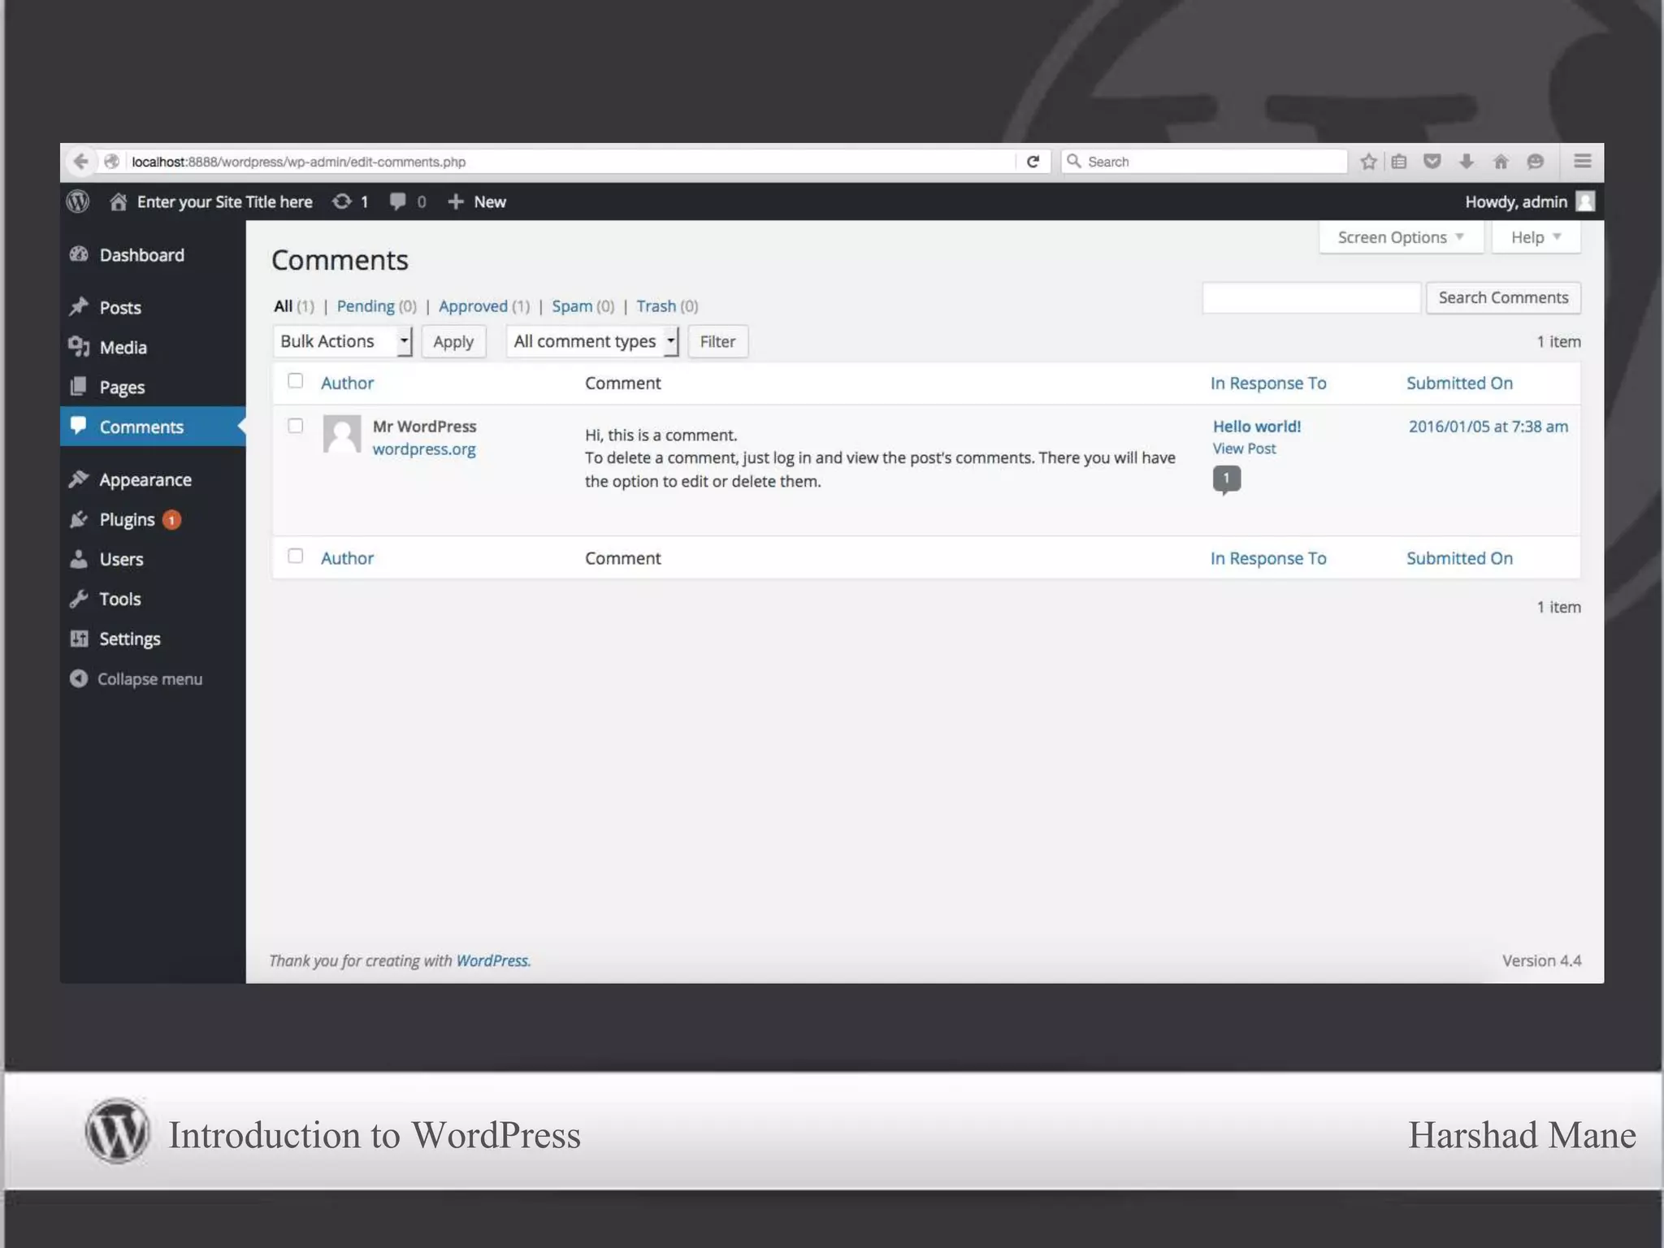Select the Spam comments filter
Image resolution: width=1664 pixels, height=1248 pixels.
[572, 305]
